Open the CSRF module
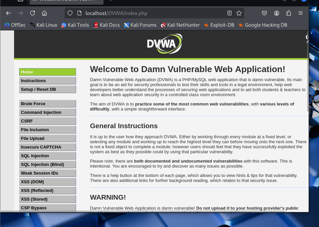This screenshot has width=319, height=227. click(x=48, y=121)
